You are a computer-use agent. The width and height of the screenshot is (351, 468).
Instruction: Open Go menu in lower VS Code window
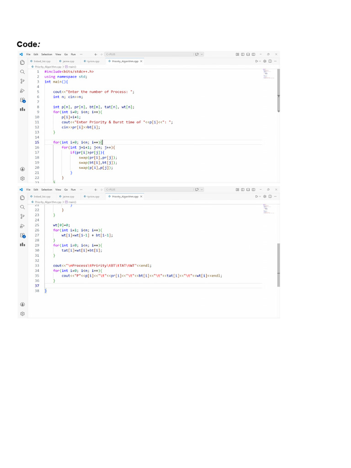coord(66,190)
